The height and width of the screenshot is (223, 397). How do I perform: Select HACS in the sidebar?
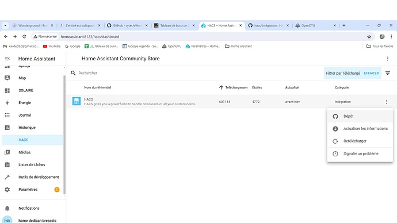pos(32,140)
